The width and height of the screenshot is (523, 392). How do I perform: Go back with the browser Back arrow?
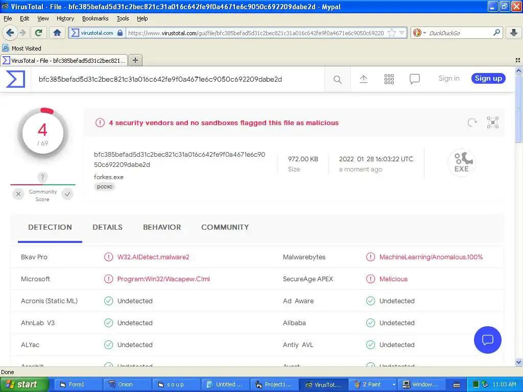tap(10, 33)
